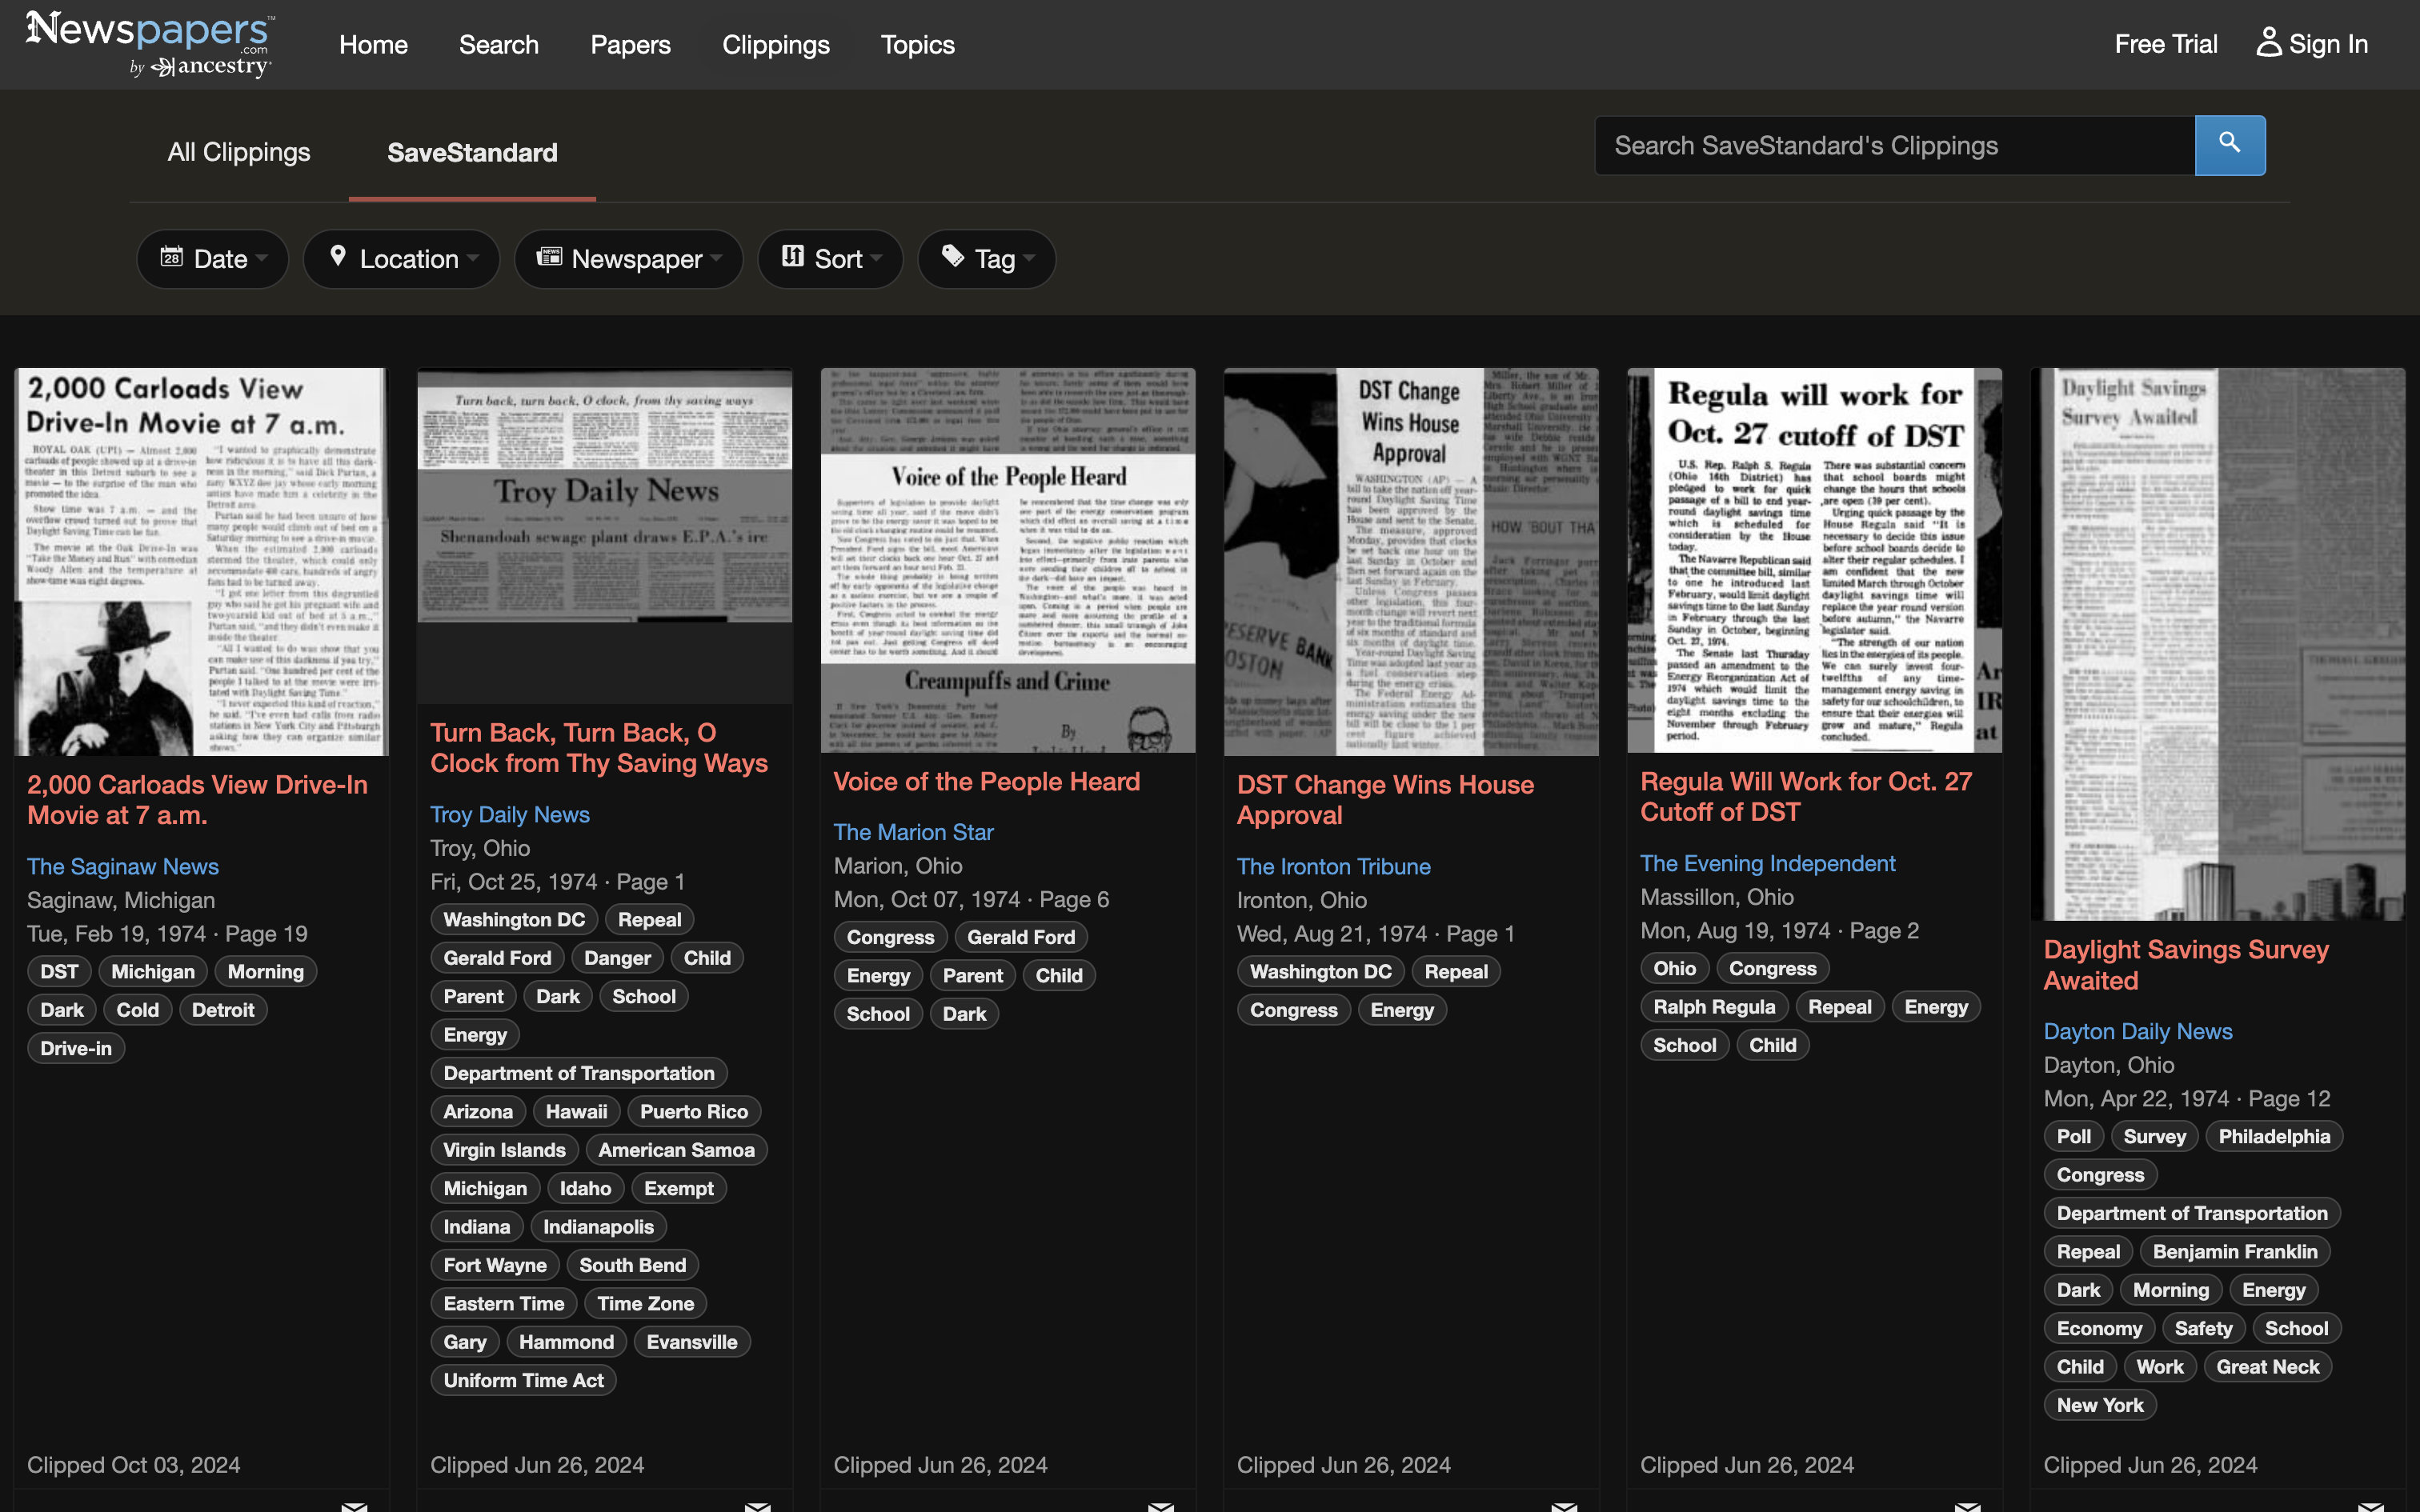Click the Uniform Time Act tag

coord(524,1380)
